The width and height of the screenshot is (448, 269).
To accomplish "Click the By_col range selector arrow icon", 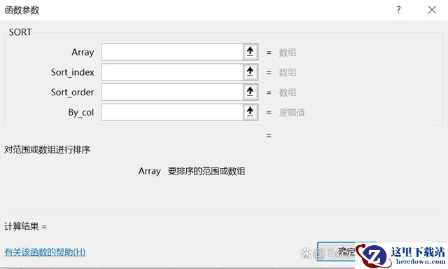I will click(251, 112).
